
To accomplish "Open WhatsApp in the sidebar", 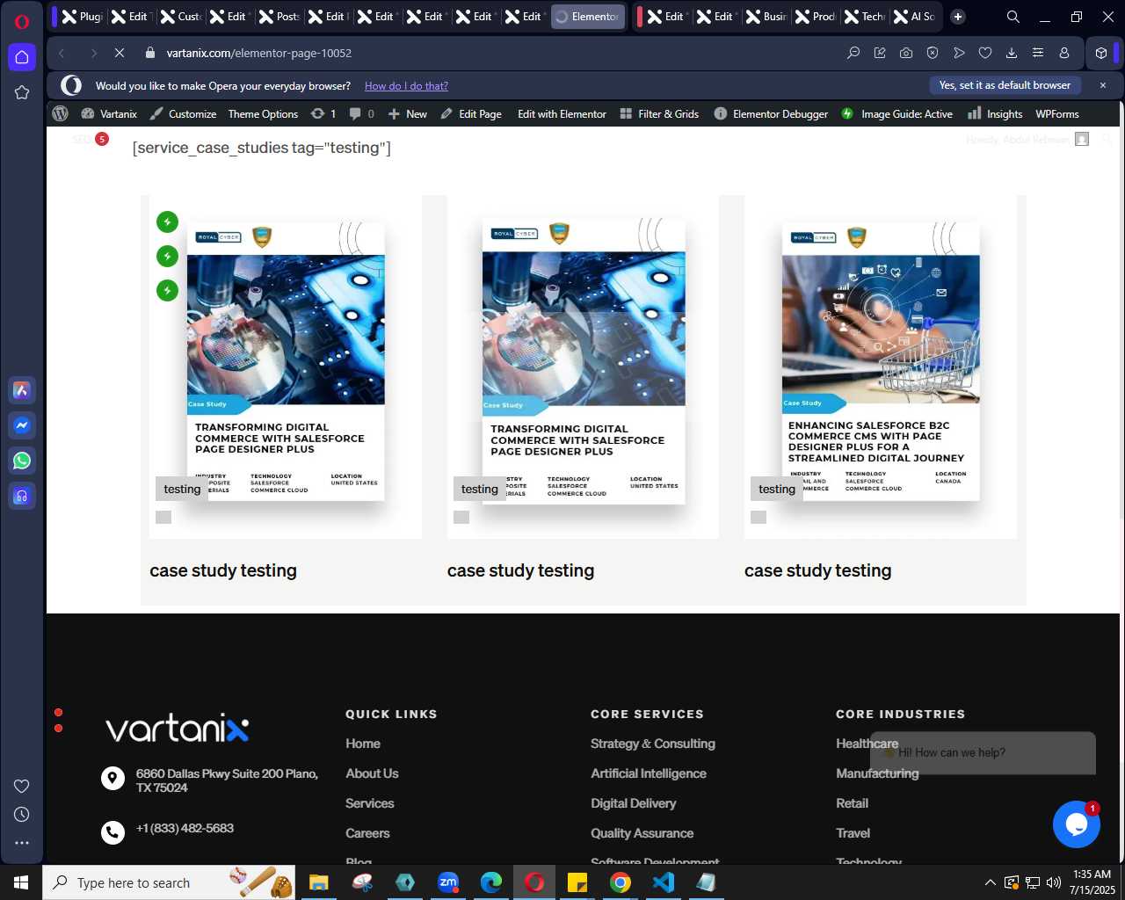I will (22, 461).
